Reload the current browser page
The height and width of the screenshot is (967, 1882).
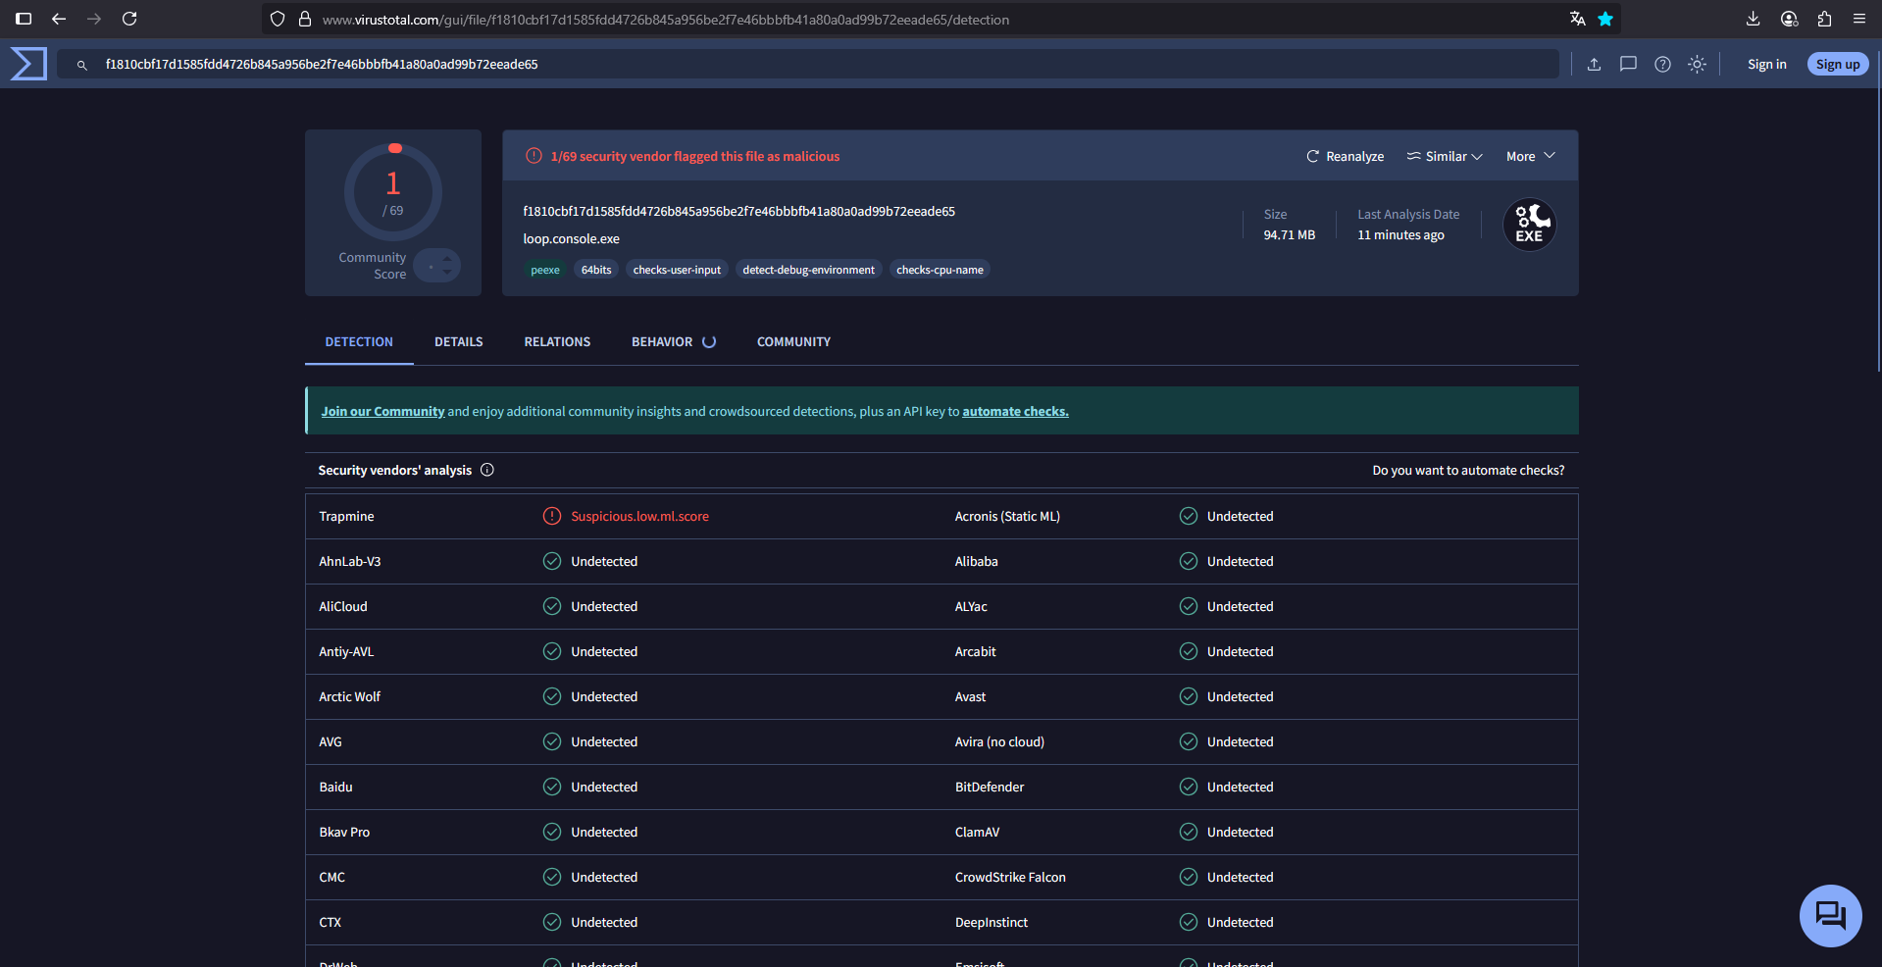[x=129, y=19]
